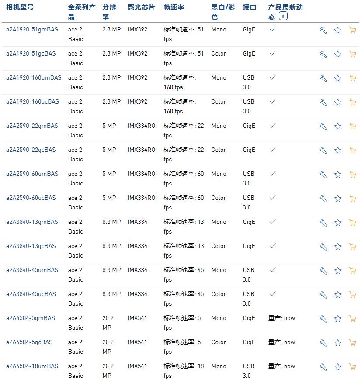
Task: Add a2A1920-51gmBAS to the shopping cart
Action: pos(353,30)
